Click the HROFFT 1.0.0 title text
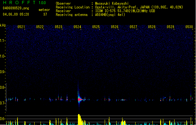 tap(24, 2)
